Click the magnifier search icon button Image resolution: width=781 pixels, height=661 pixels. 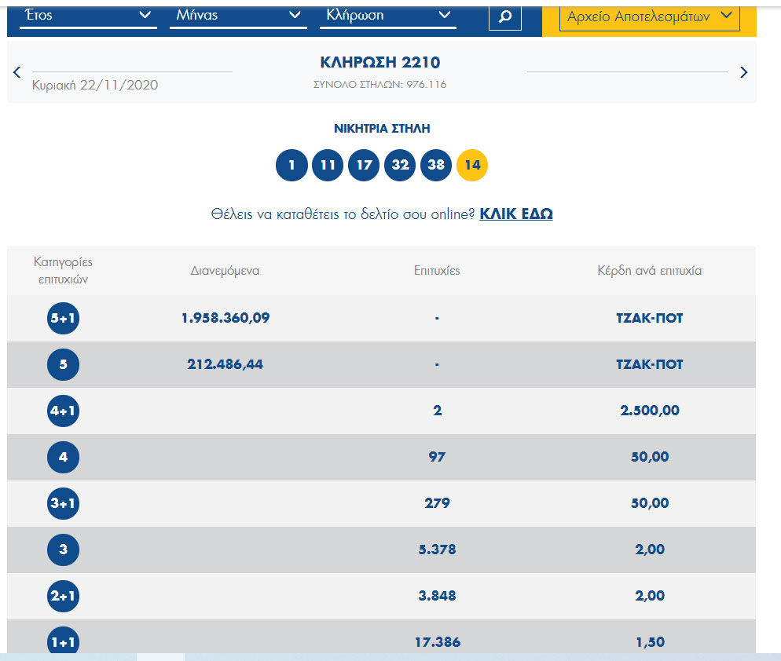pyautogui.click(x=505, y=16)
